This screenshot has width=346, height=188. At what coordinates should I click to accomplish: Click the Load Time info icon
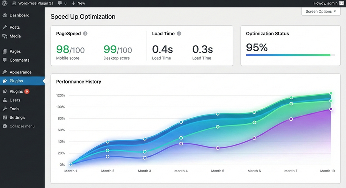click(179, 33)
